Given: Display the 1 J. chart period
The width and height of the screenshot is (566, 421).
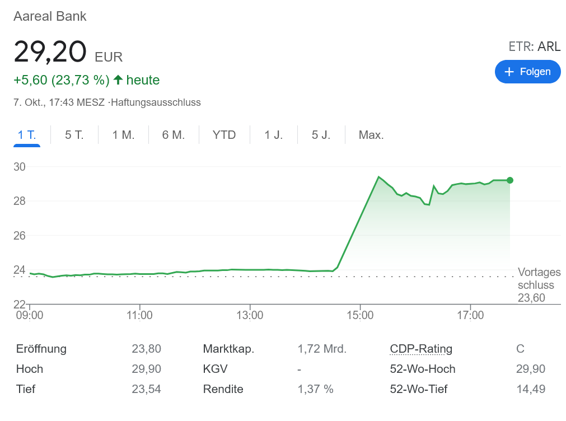Looking at the screenshot, I should (x=273, y=135).
